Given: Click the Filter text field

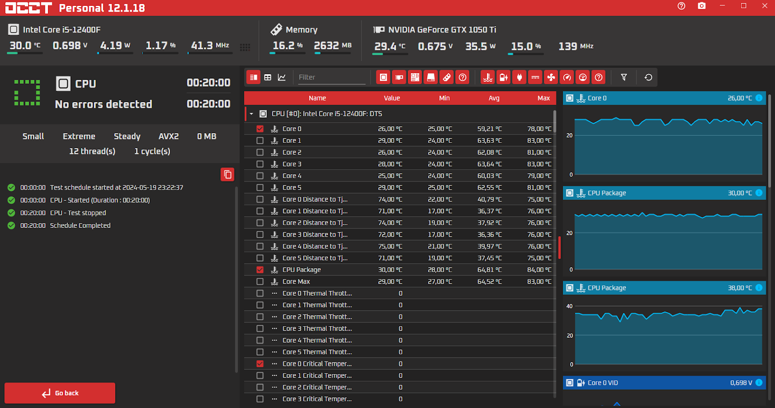Looking at the screenshot, I should (331, 77).
